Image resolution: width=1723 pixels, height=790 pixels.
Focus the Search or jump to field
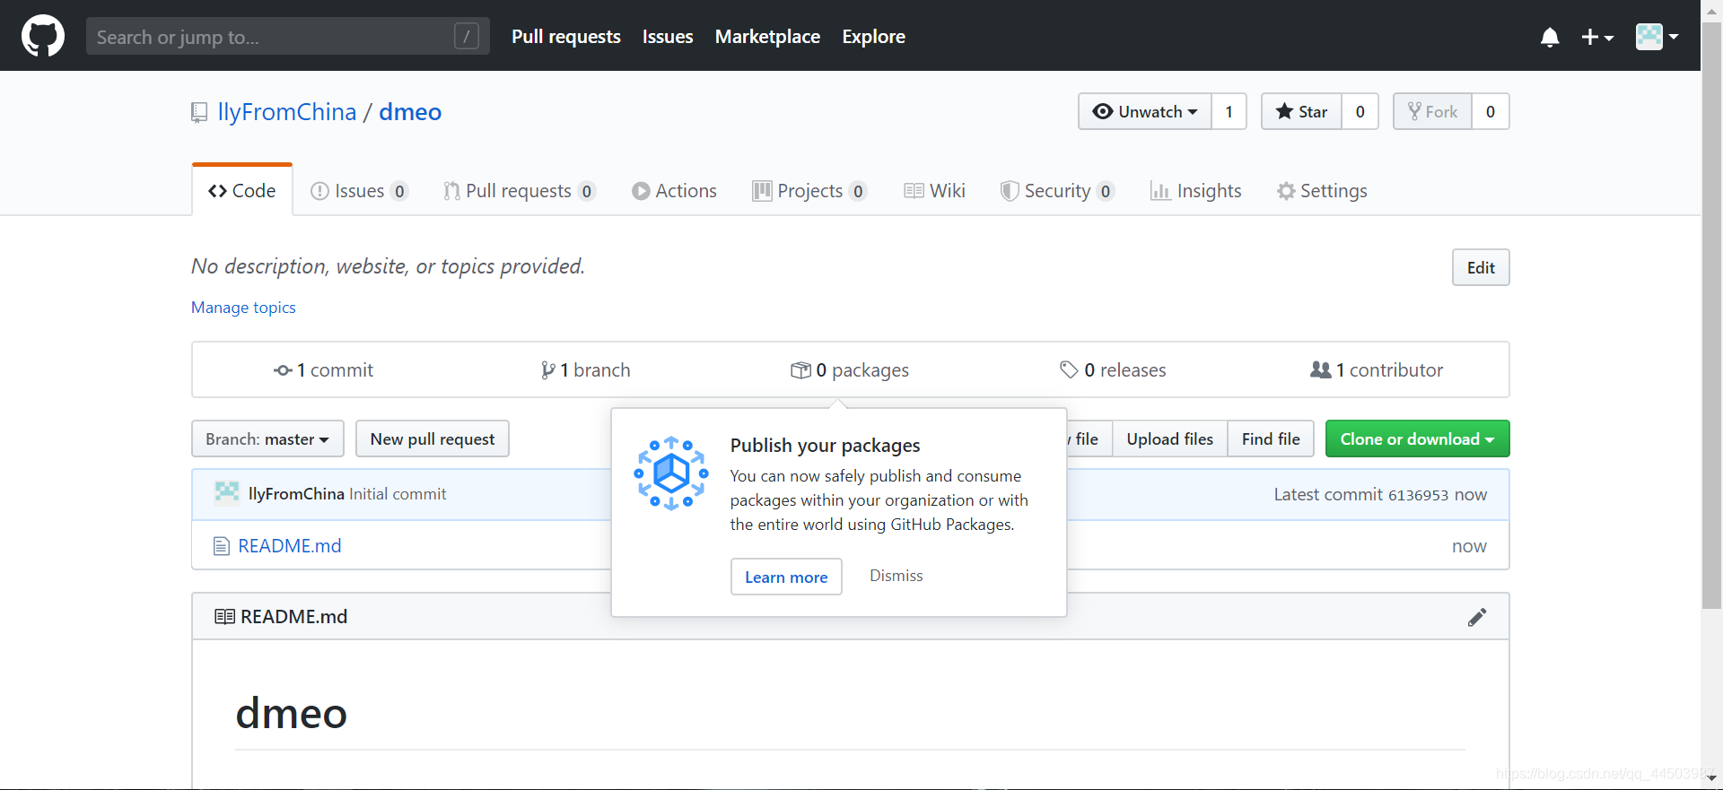(x=288, y=36)
